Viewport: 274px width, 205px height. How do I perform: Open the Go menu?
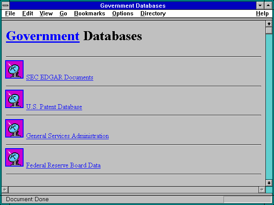click(x=63, y=14)
